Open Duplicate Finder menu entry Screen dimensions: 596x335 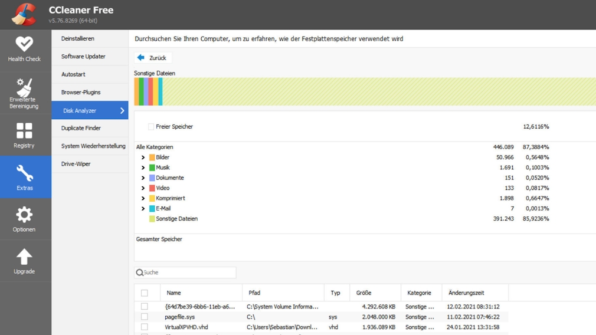click(x=90, y=128)
